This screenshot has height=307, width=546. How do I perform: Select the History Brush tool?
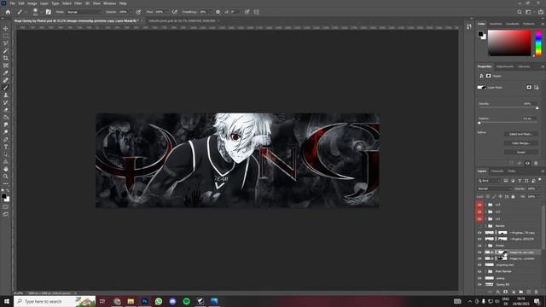pyautogui.click(x=6, y=102)
